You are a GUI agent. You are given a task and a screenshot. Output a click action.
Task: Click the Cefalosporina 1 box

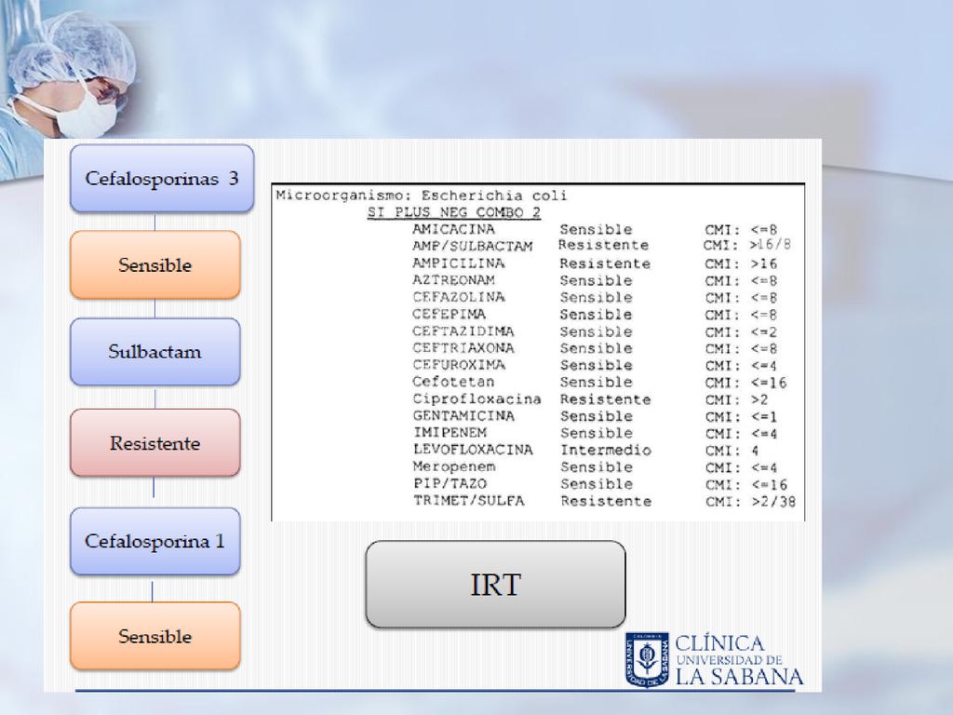click(x=155, y=541)
